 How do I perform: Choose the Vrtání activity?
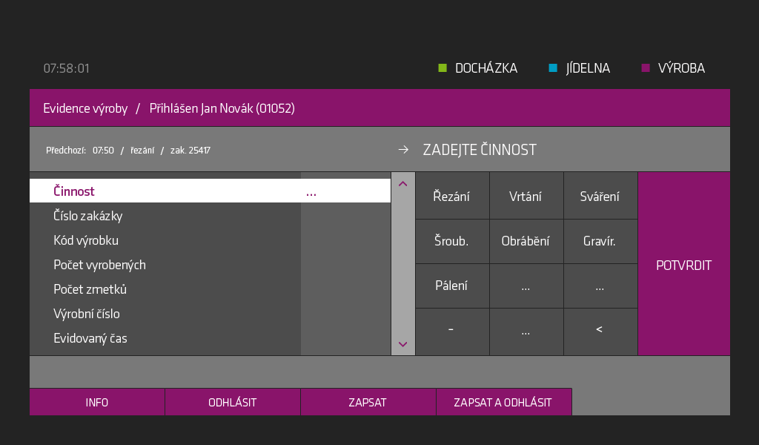pos(526,196)
